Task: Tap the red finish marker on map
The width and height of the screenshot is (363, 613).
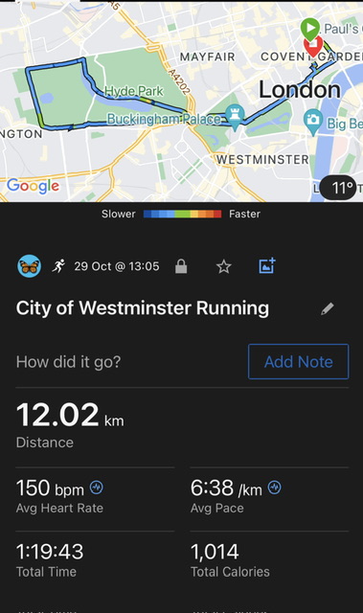Action: coord(313,48)
